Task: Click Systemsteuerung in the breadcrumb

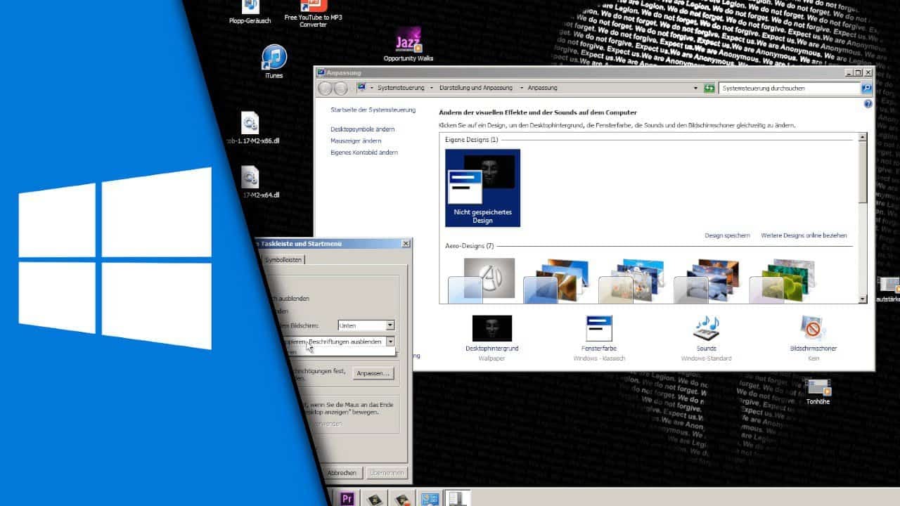Action: tap(401, 89)
